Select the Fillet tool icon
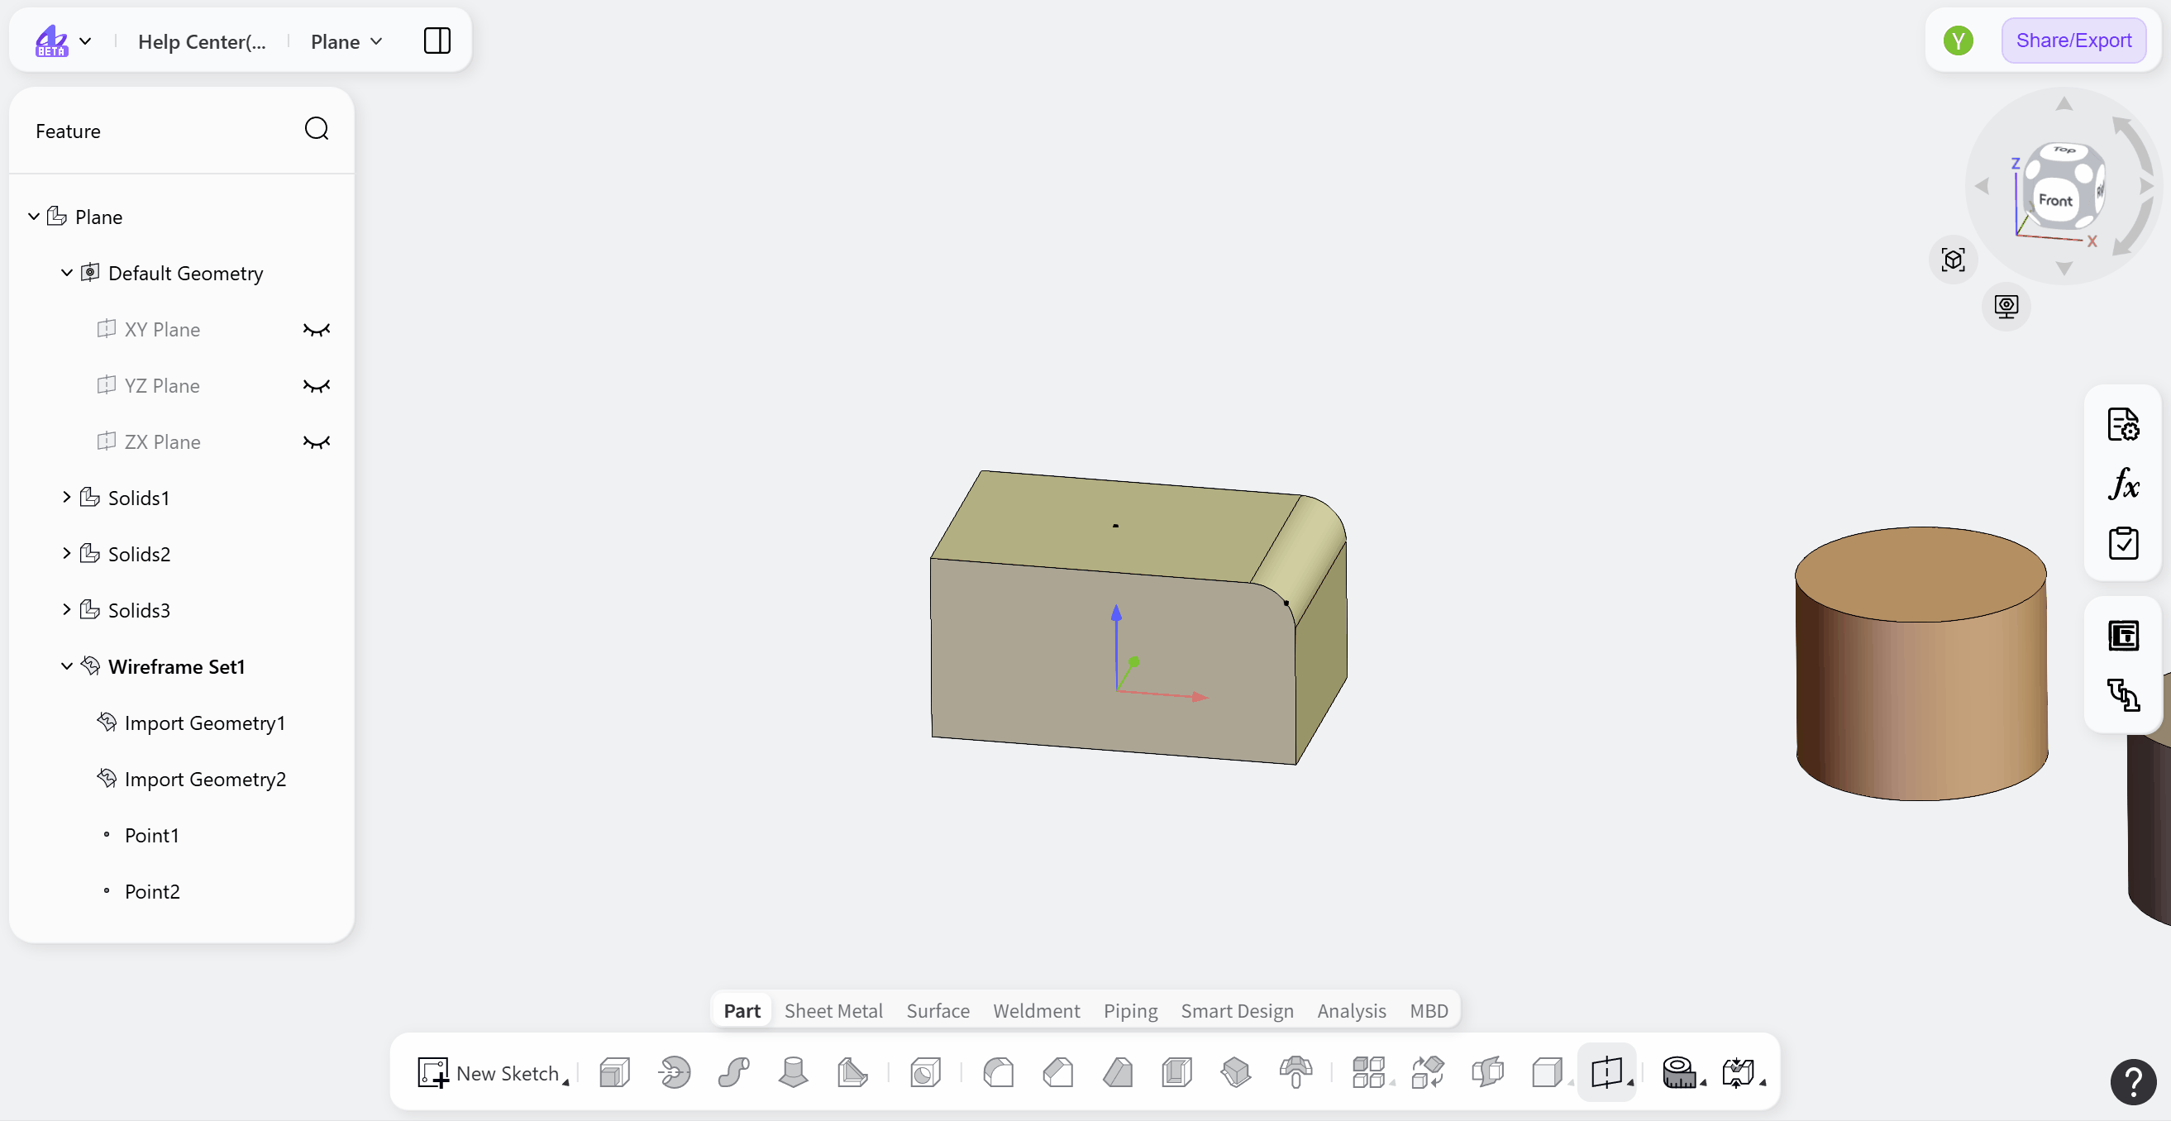The height and width of the screenshot is (1121, 2171). (999, 1073)
